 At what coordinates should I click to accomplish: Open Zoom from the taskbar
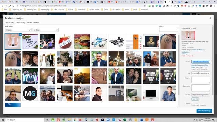(108, 120)
